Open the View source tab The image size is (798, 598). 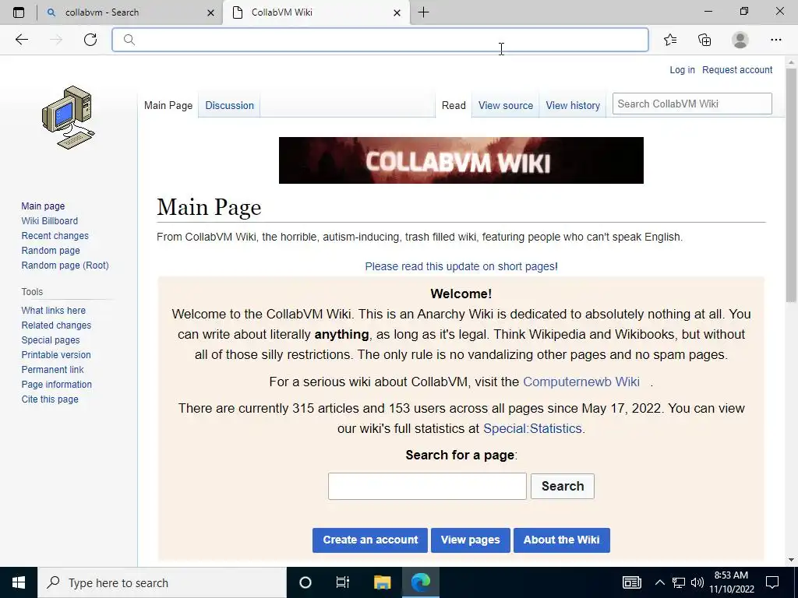coord(506,105)
